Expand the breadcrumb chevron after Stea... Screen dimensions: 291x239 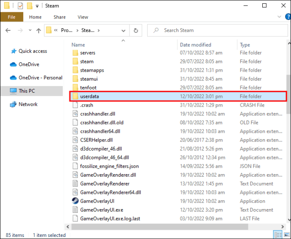coord(99,30)
